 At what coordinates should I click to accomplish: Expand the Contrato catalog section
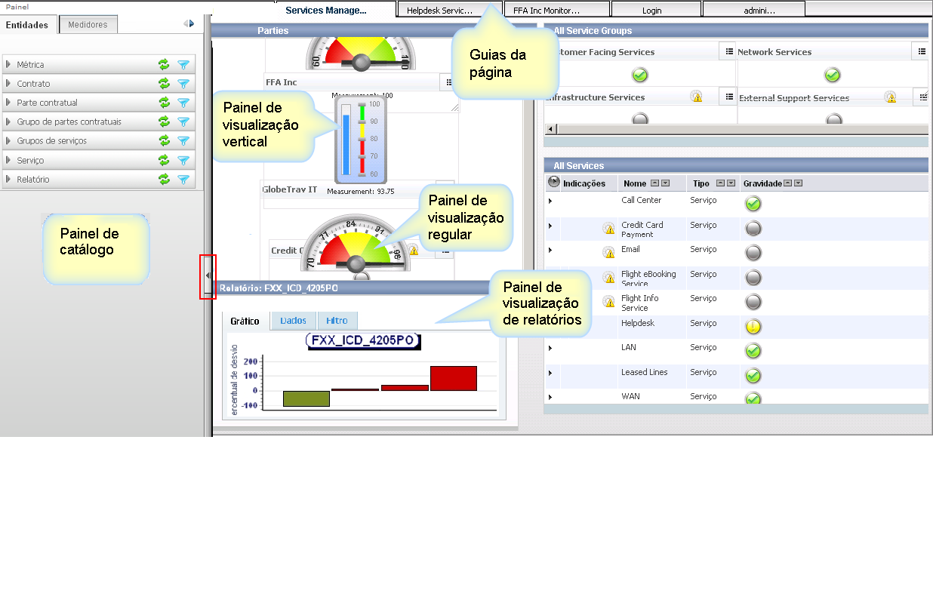8,84
